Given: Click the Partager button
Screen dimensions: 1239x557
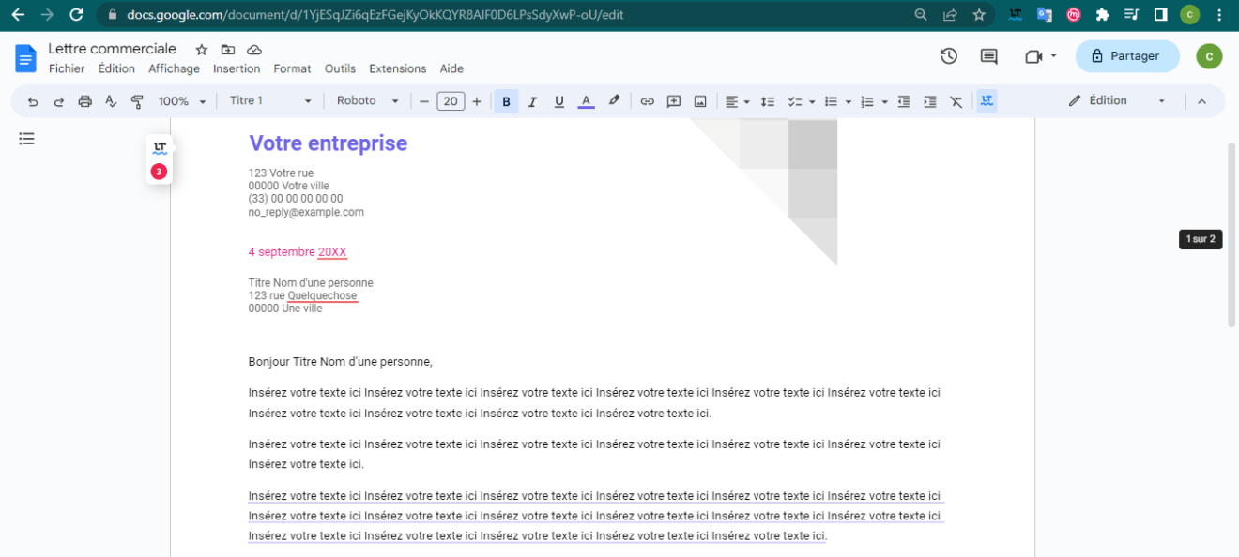Looking at the screenshot, I should (x=1126, y=56).
